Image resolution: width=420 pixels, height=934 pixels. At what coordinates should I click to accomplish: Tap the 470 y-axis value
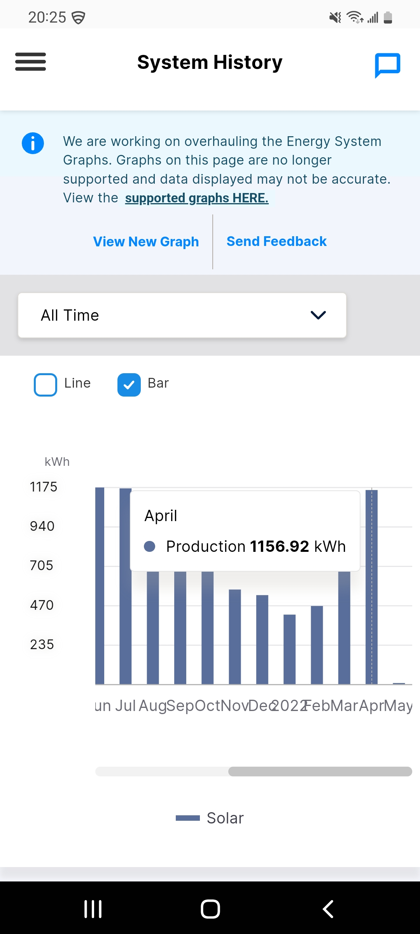click(42, 605)
